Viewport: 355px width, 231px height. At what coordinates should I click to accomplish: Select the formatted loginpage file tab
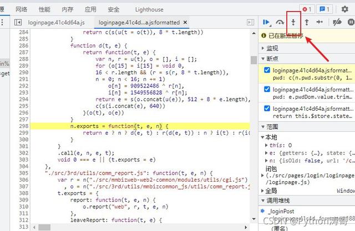(139, 22)
